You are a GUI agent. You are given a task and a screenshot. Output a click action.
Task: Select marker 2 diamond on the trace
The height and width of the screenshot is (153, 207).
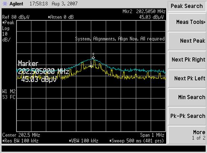93,58
